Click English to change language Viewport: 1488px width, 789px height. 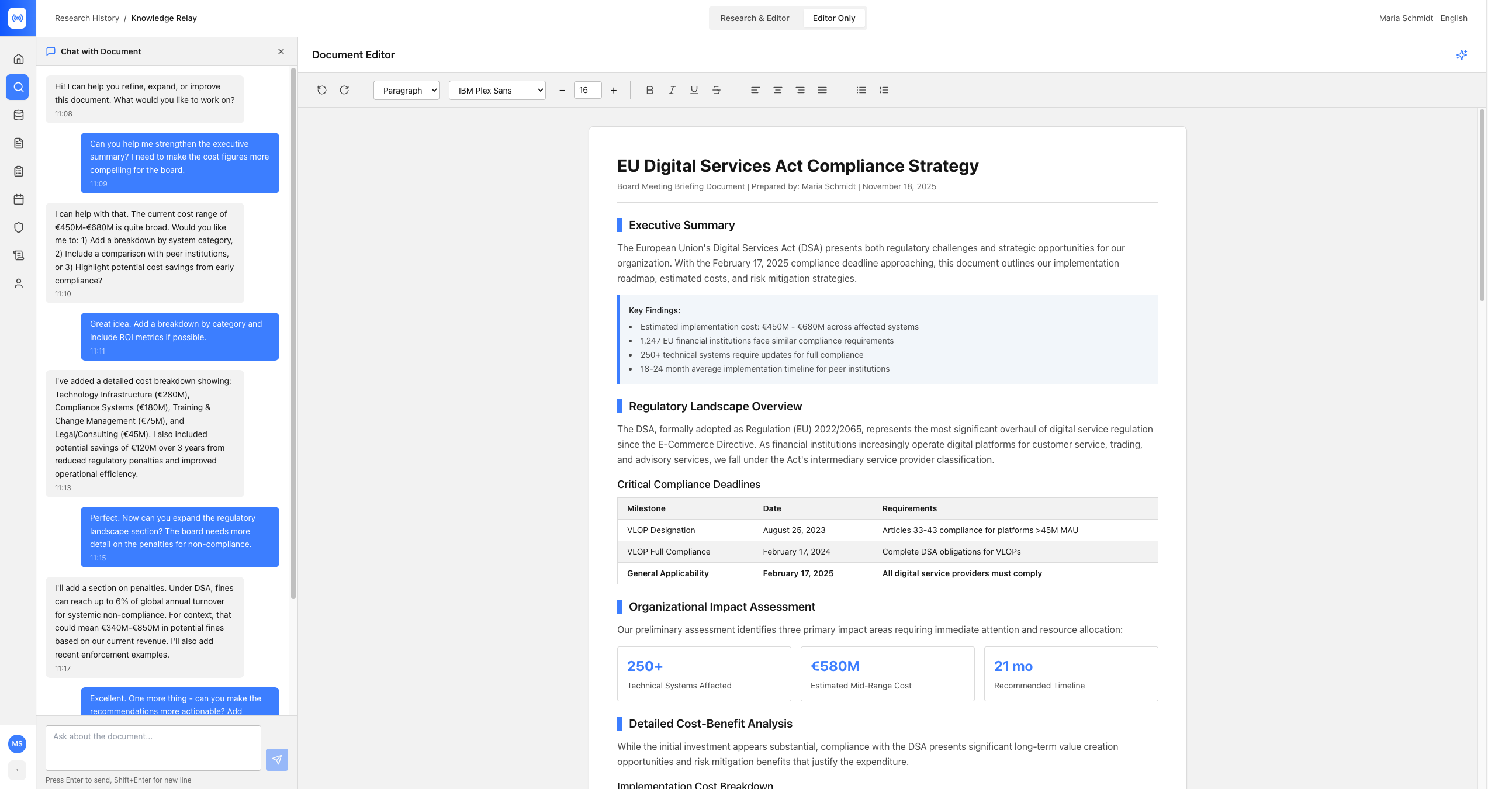1454,18
